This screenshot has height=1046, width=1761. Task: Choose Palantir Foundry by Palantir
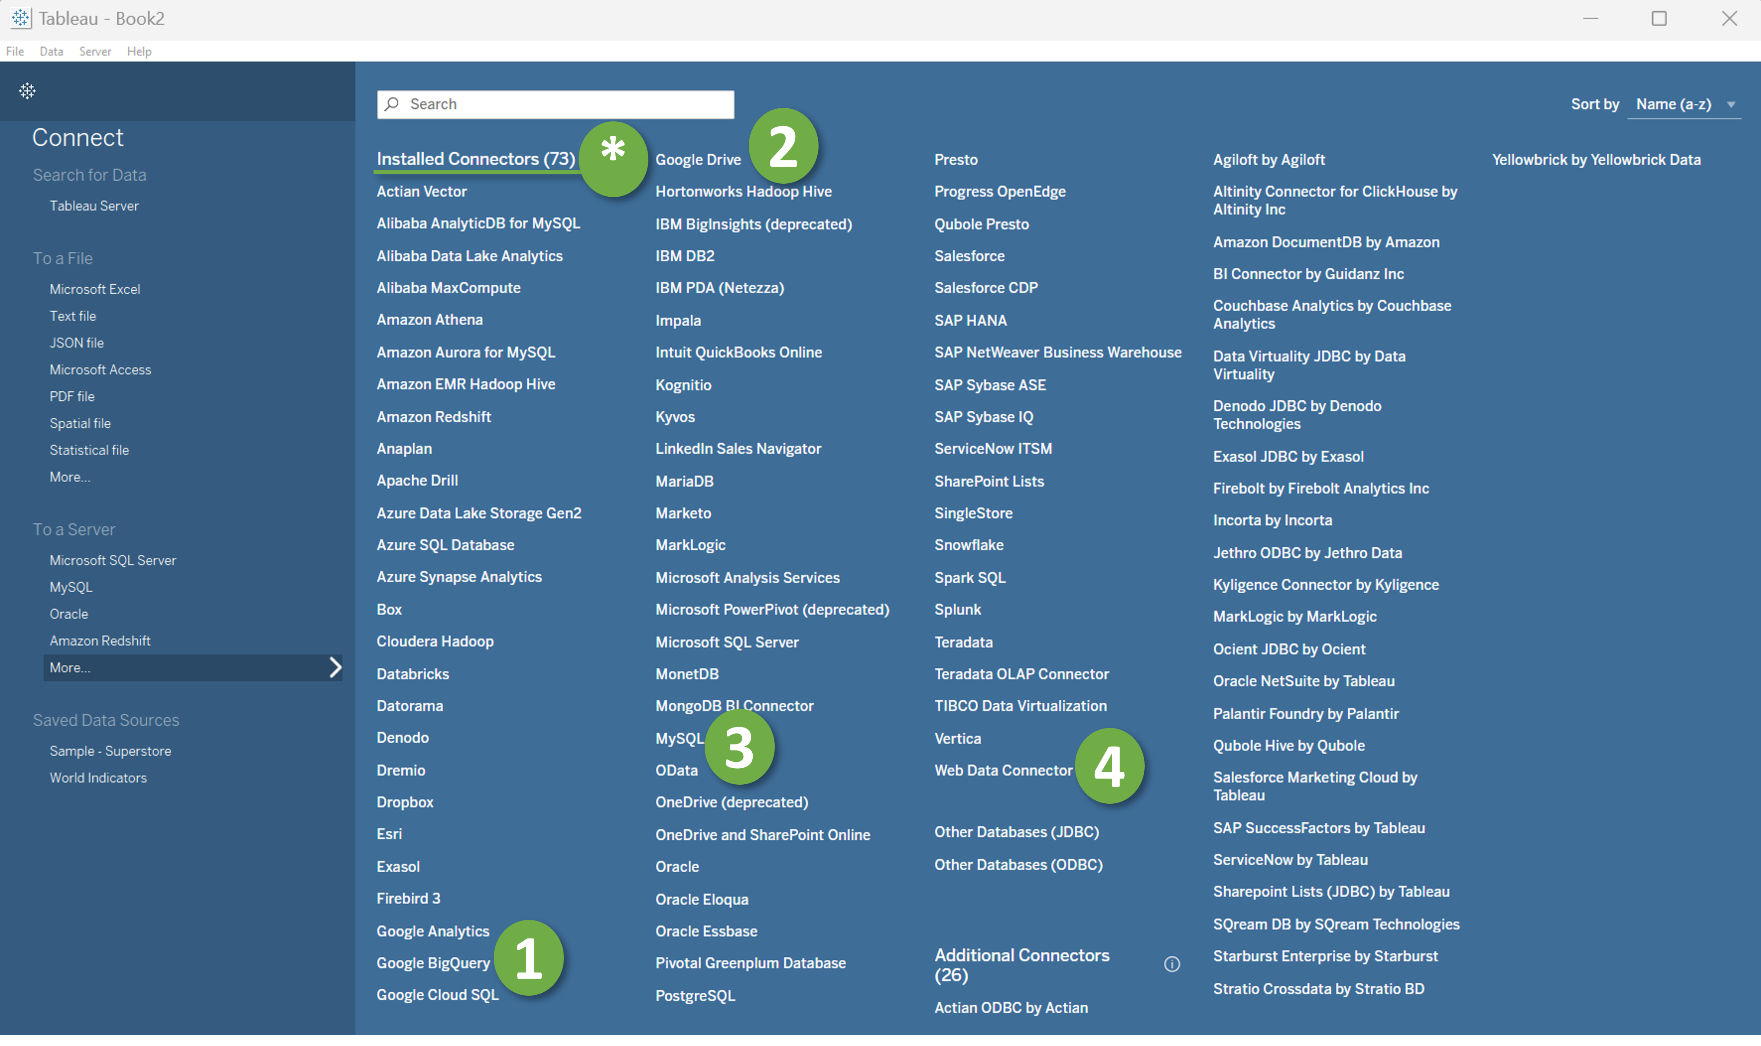pos(1305,714)
